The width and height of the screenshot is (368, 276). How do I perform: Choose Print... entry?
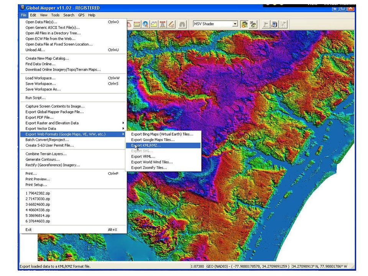point(73,173)
